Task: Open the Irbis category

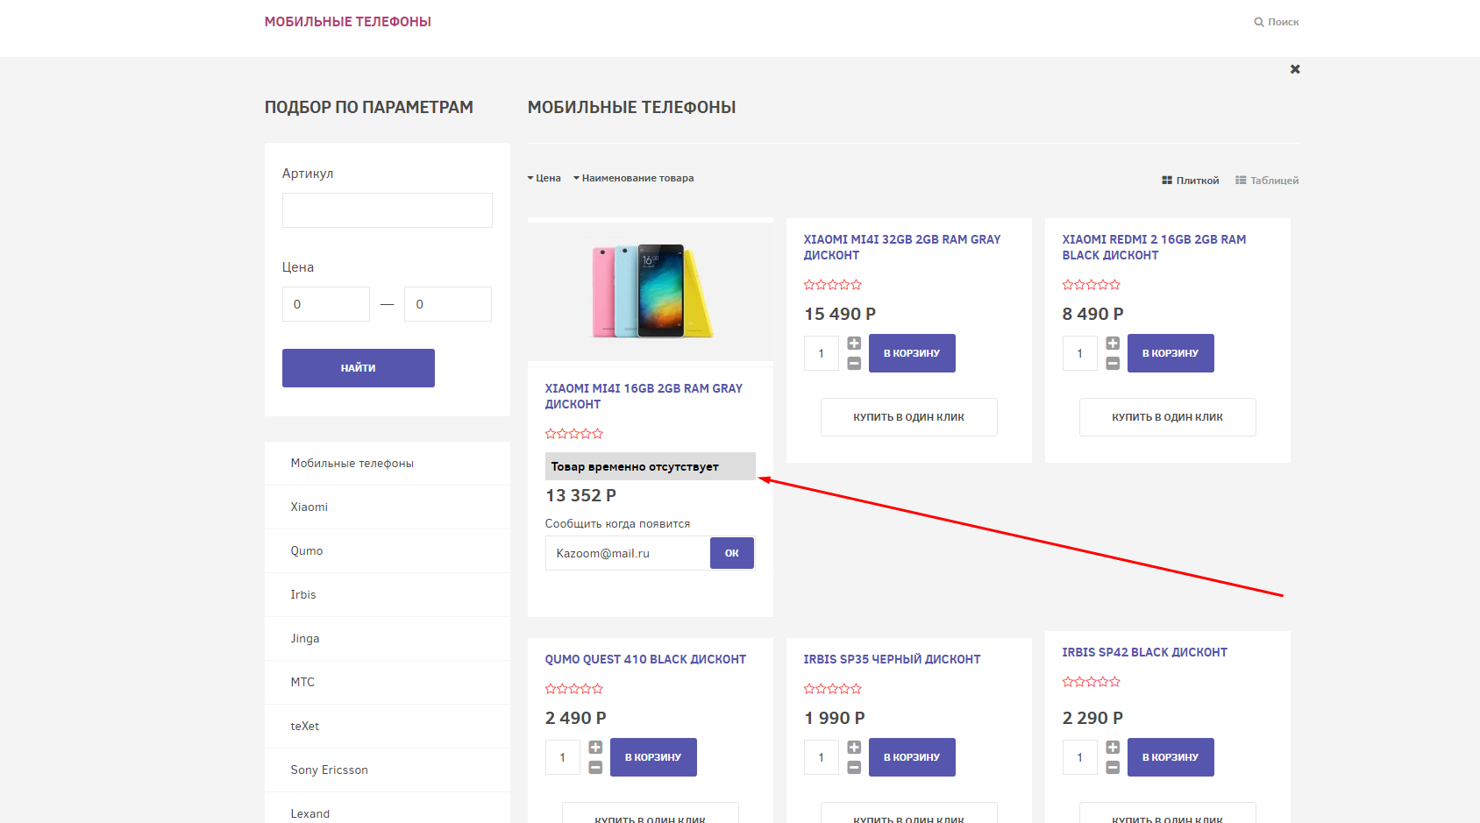Action: coord(388,595)
